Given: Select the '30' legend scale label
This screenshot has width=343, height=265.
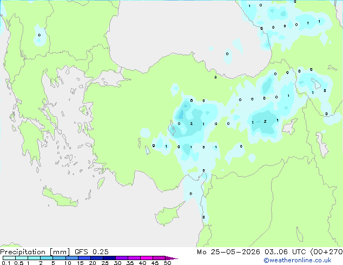Looking at the screenshot, I should [117, 263].
